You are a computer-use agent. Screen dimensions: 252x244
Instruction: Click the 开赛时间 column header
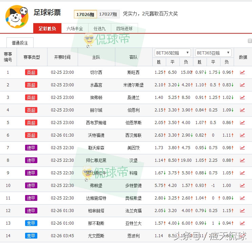click(62, 57)
